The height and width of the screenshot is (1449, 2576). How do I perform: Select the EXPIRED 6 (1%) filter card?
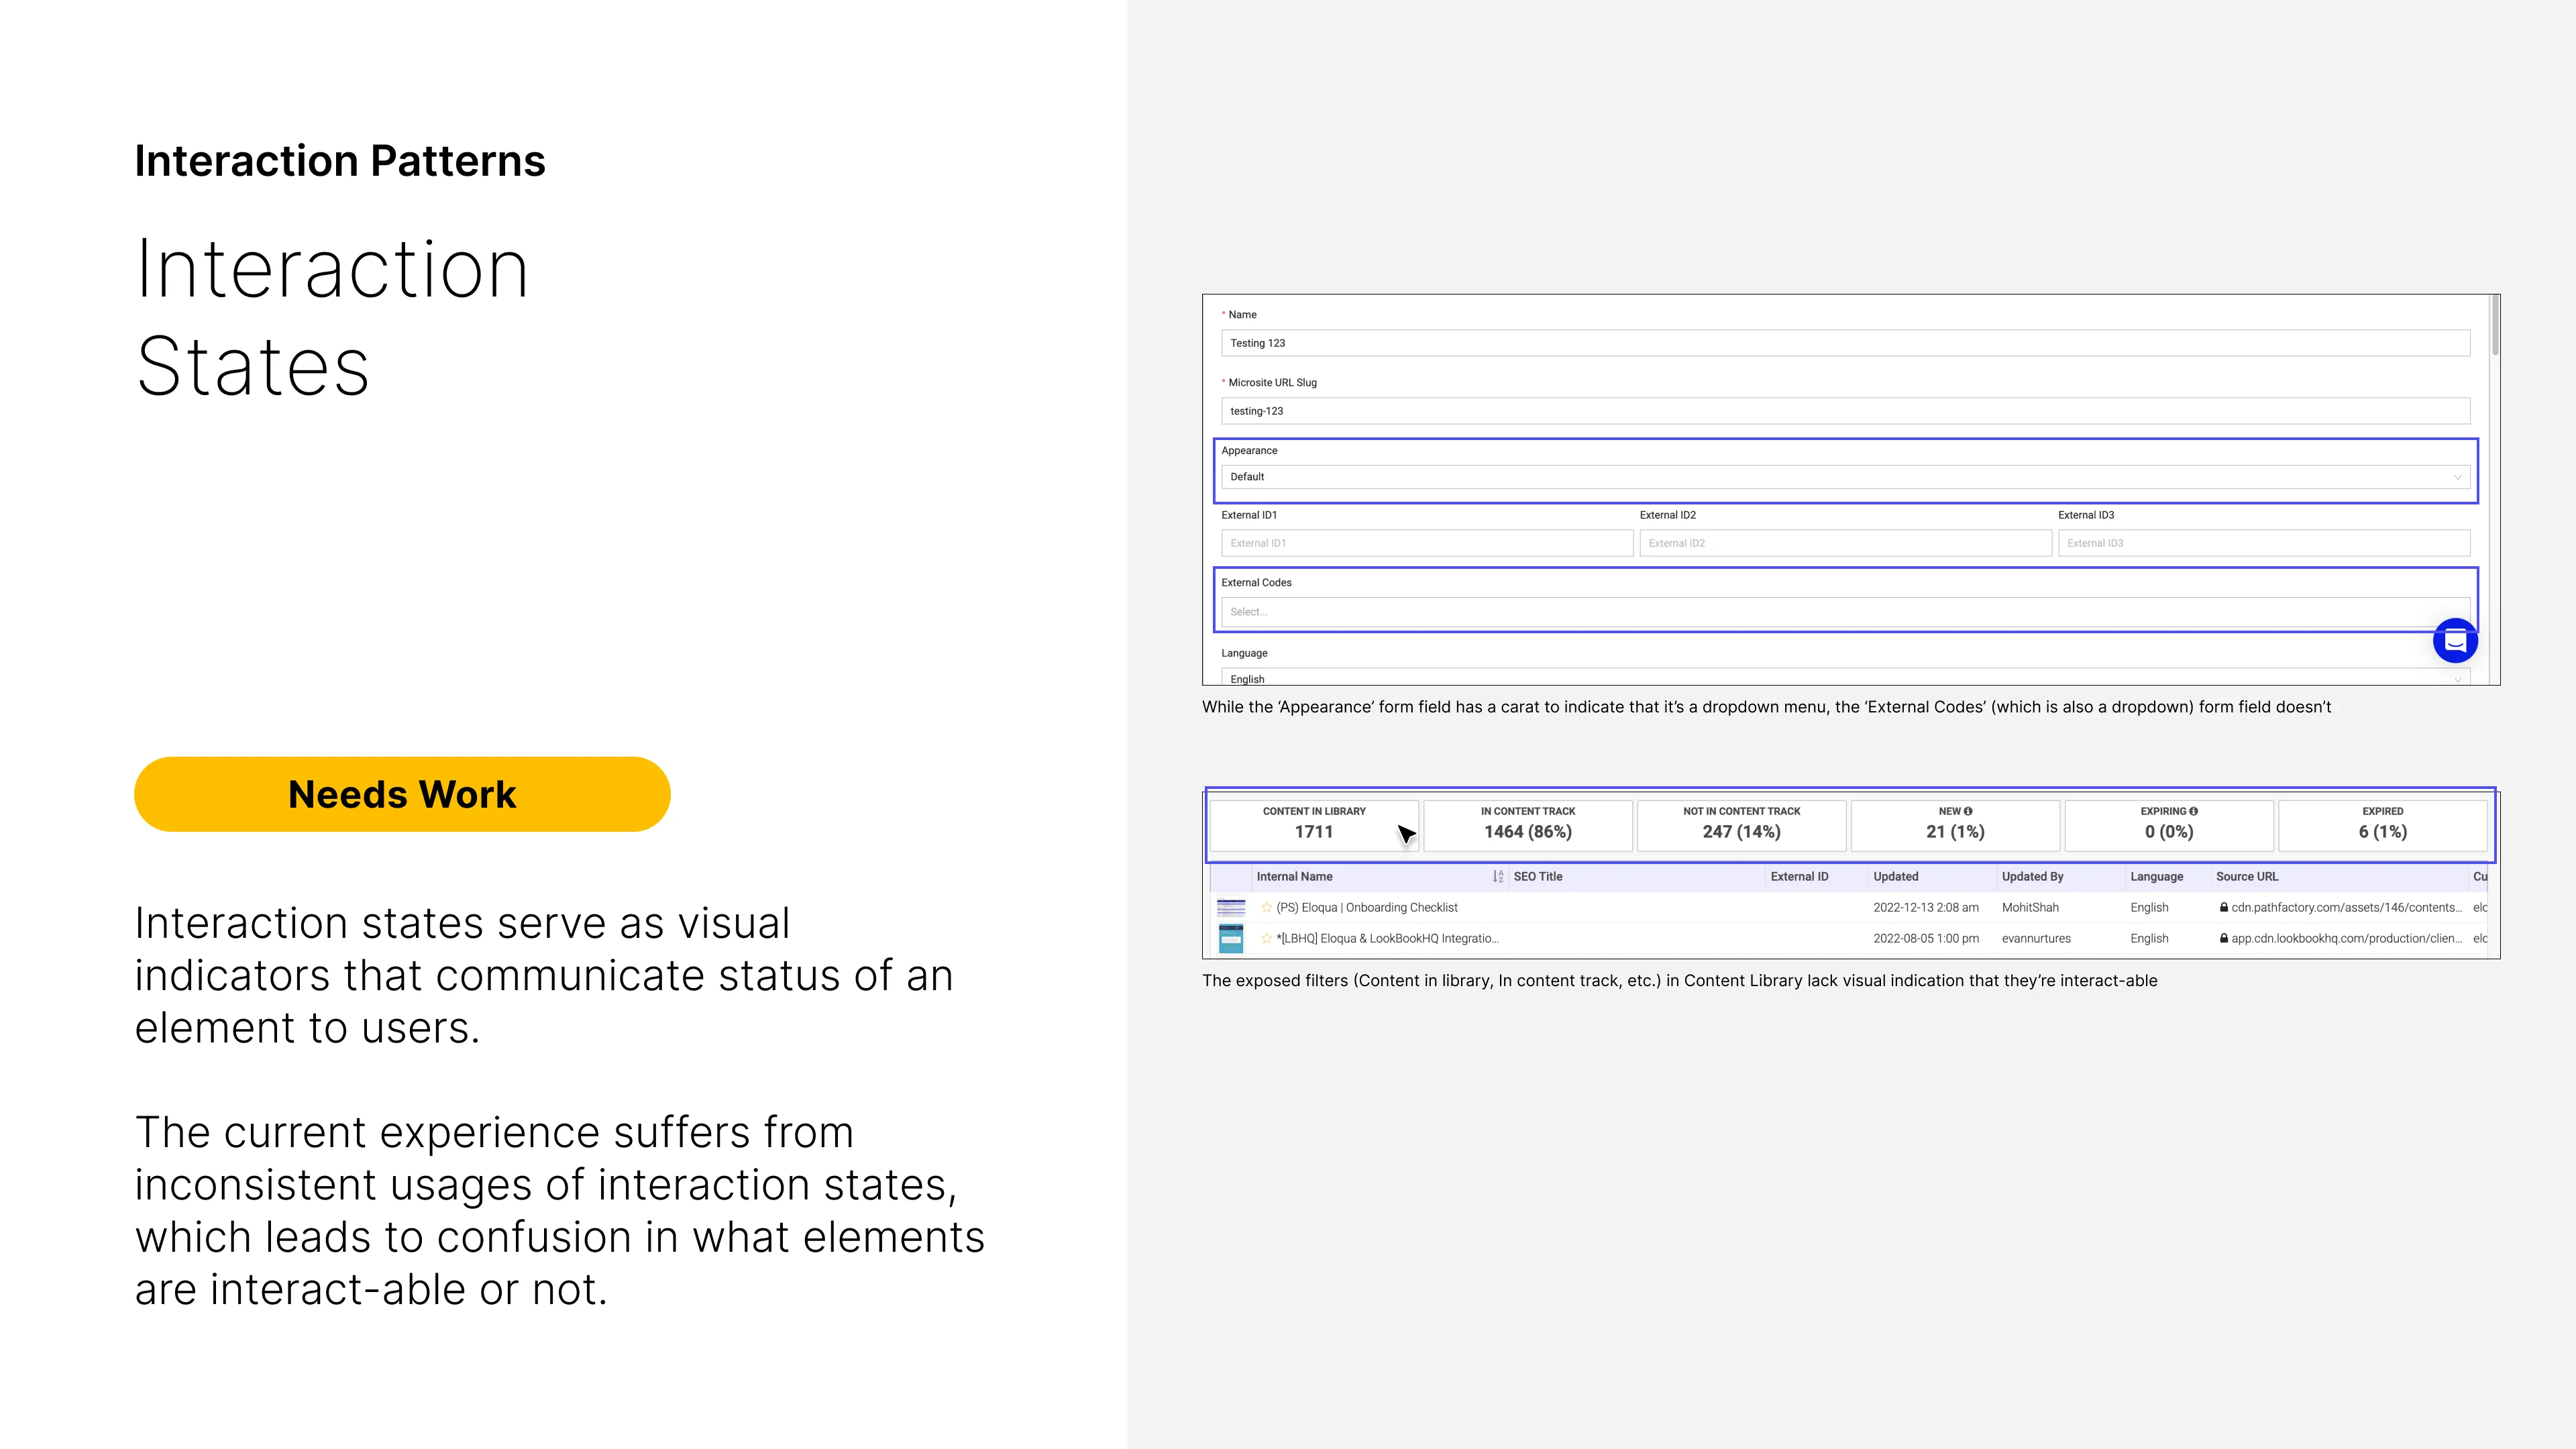[2383, 825]
